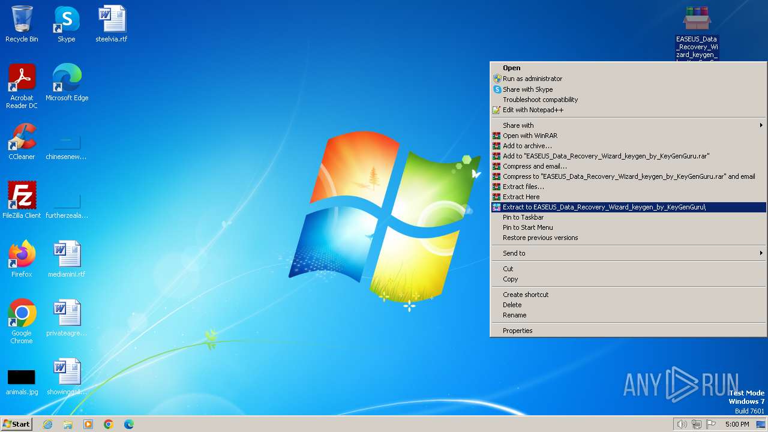Choose Copy from context menu
The width and height of the screenshot is (768, 432).
(629, 279)
